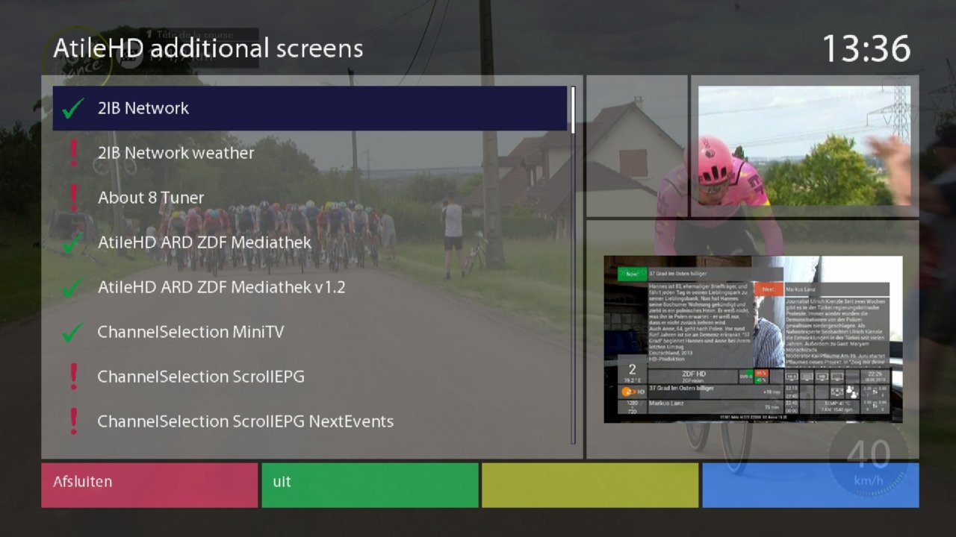Highlight the About 8 Tuner screen
Image resolution: width=956 pixels, height=537 pixels.
[151, 198]
